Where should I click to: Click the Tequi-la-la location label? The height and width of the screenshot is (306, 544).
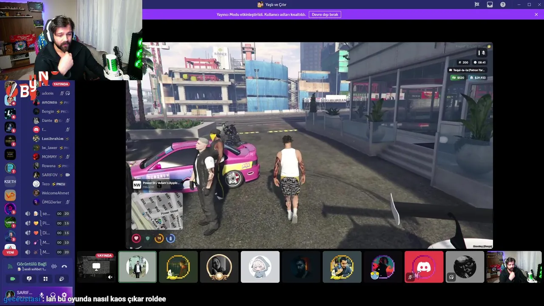[x=467, y=70]
